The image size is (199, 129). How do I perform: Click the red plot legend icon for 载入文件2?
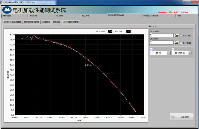pyautogui.click(x=128, y=31)
